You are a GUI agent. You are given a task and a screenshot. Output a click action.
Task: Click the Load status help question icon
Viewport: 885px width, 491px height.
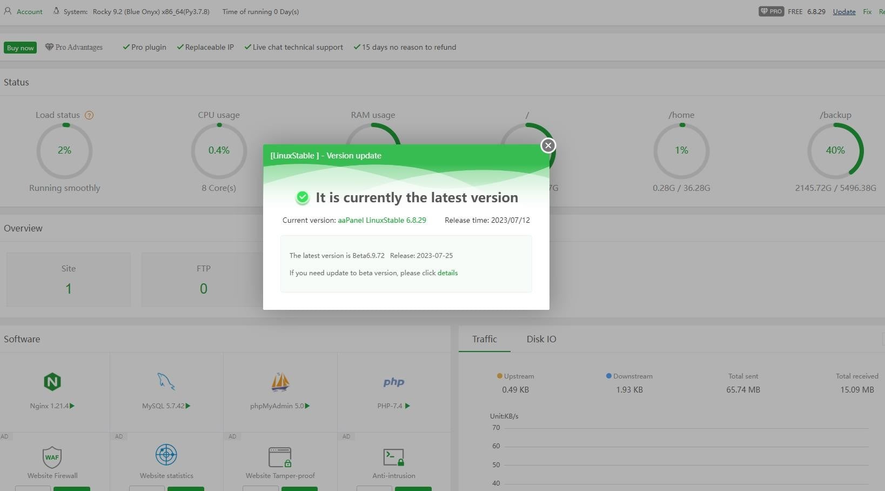click(89, 115)
